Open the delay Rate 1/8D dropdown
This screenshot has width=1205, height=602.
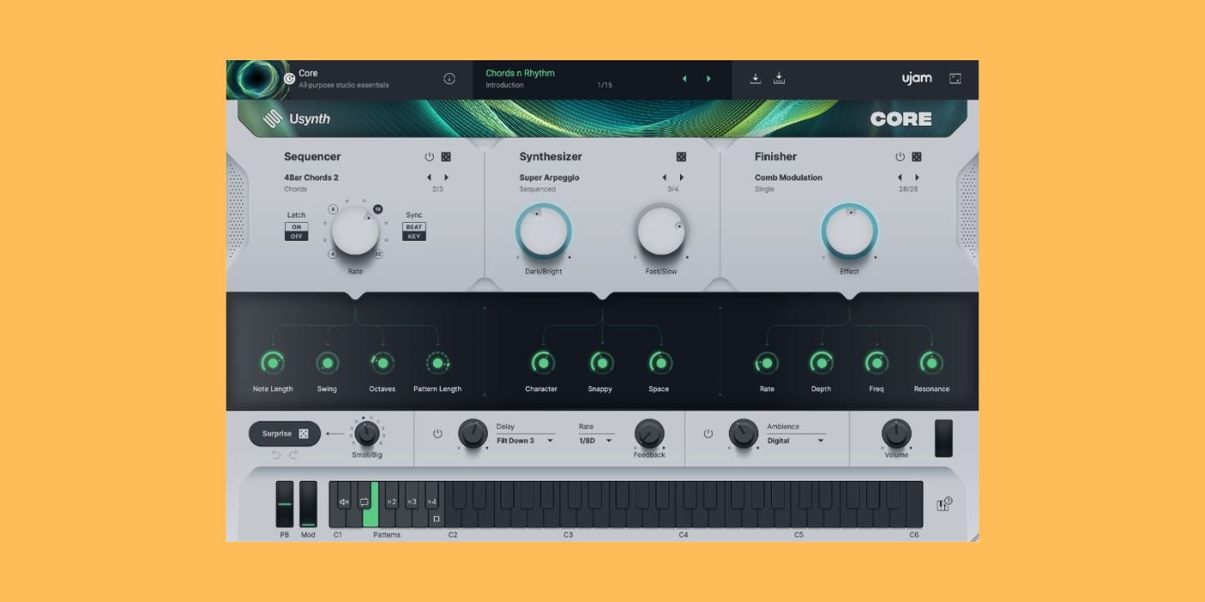596,440
